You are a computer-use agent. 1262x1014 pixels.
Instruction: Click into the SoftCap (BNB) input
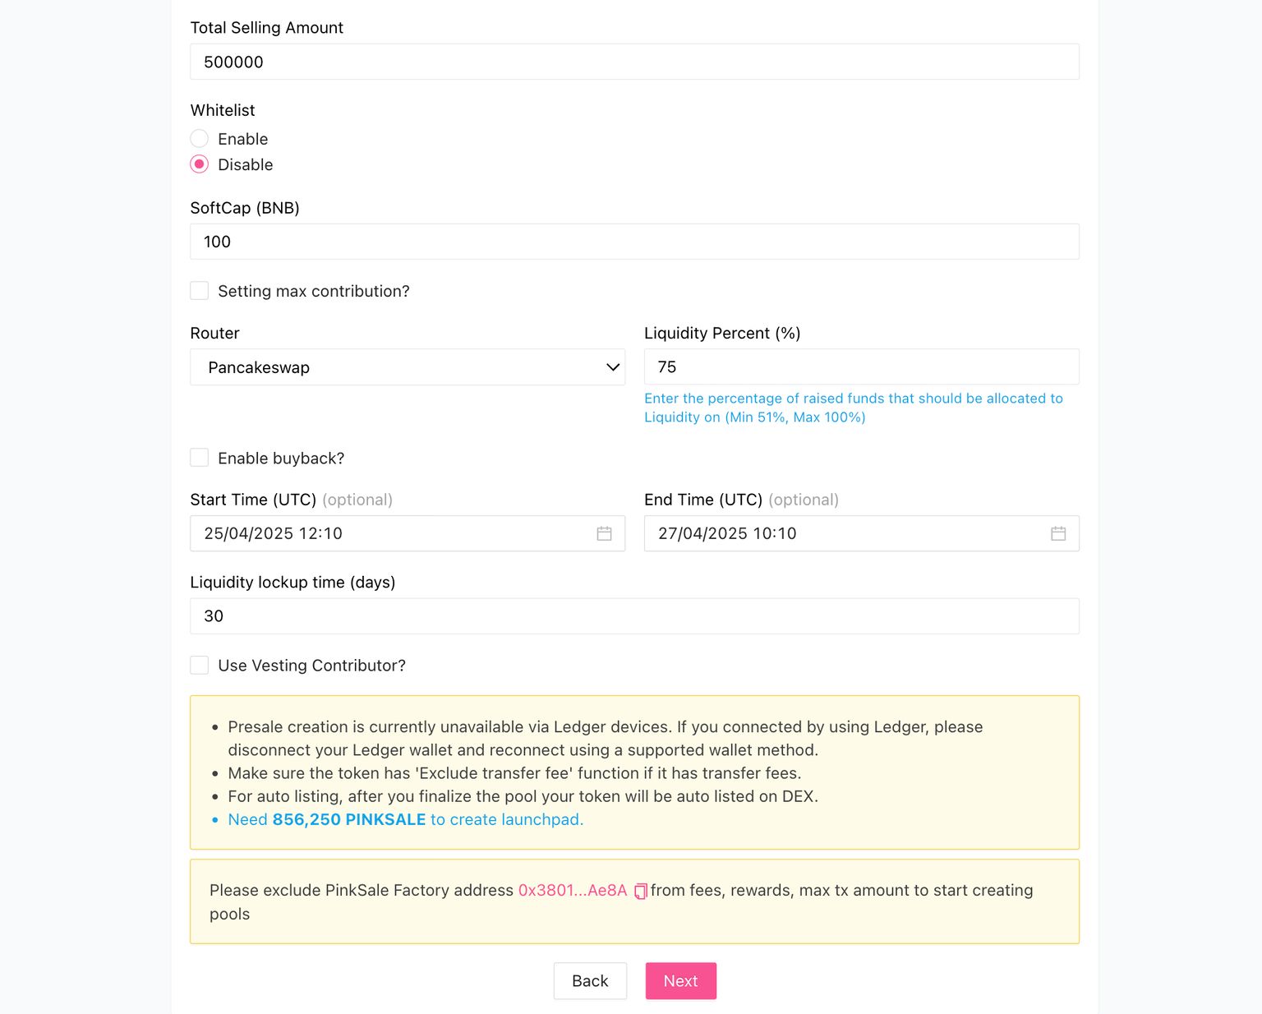click(x=634, y=242)
